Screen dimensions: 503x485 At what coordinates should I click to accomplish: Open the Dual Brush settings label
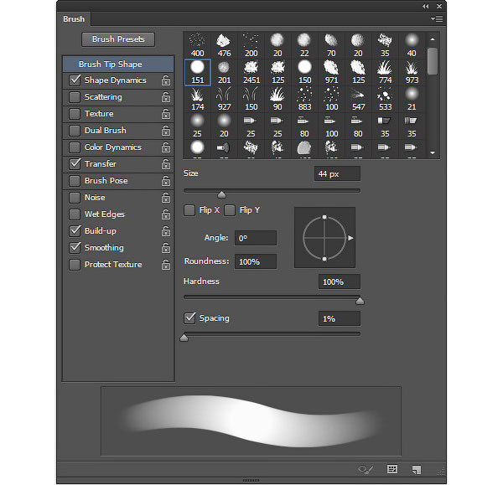click(106, 131)
